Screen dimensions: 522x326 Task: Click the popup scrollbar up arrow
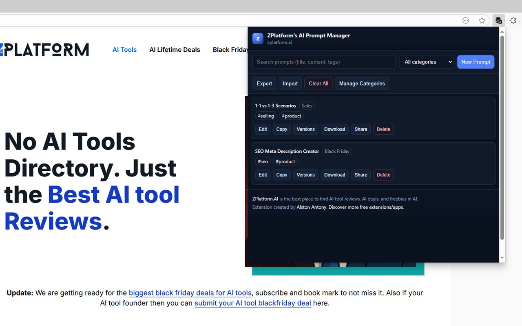(502, 32)
